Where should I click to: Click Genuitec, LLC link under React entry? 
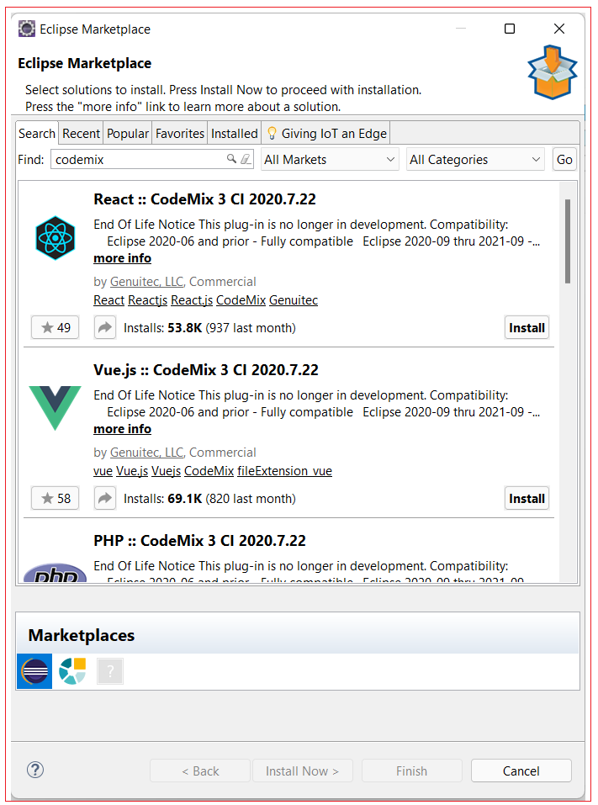(147, 282)
